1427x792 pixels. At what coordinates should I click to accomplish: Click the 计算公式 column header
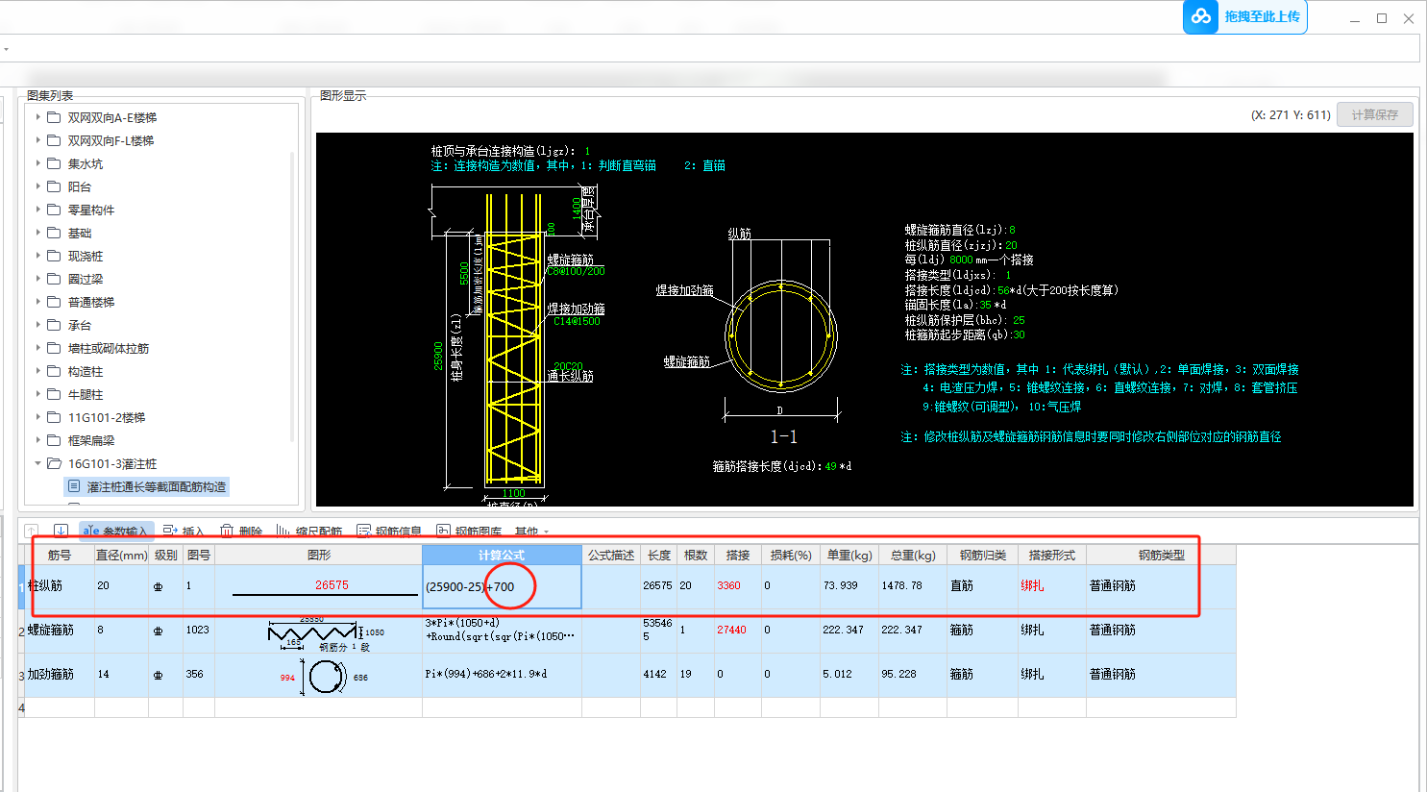[502, 555]
